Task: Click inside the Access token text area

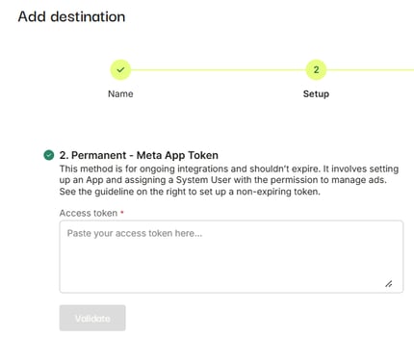Action: click(231, 256)
